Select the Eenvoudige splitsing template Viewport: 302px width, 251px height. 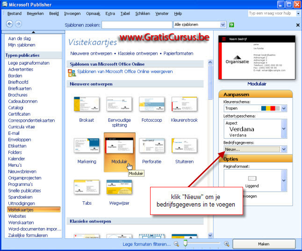(119, 104)
